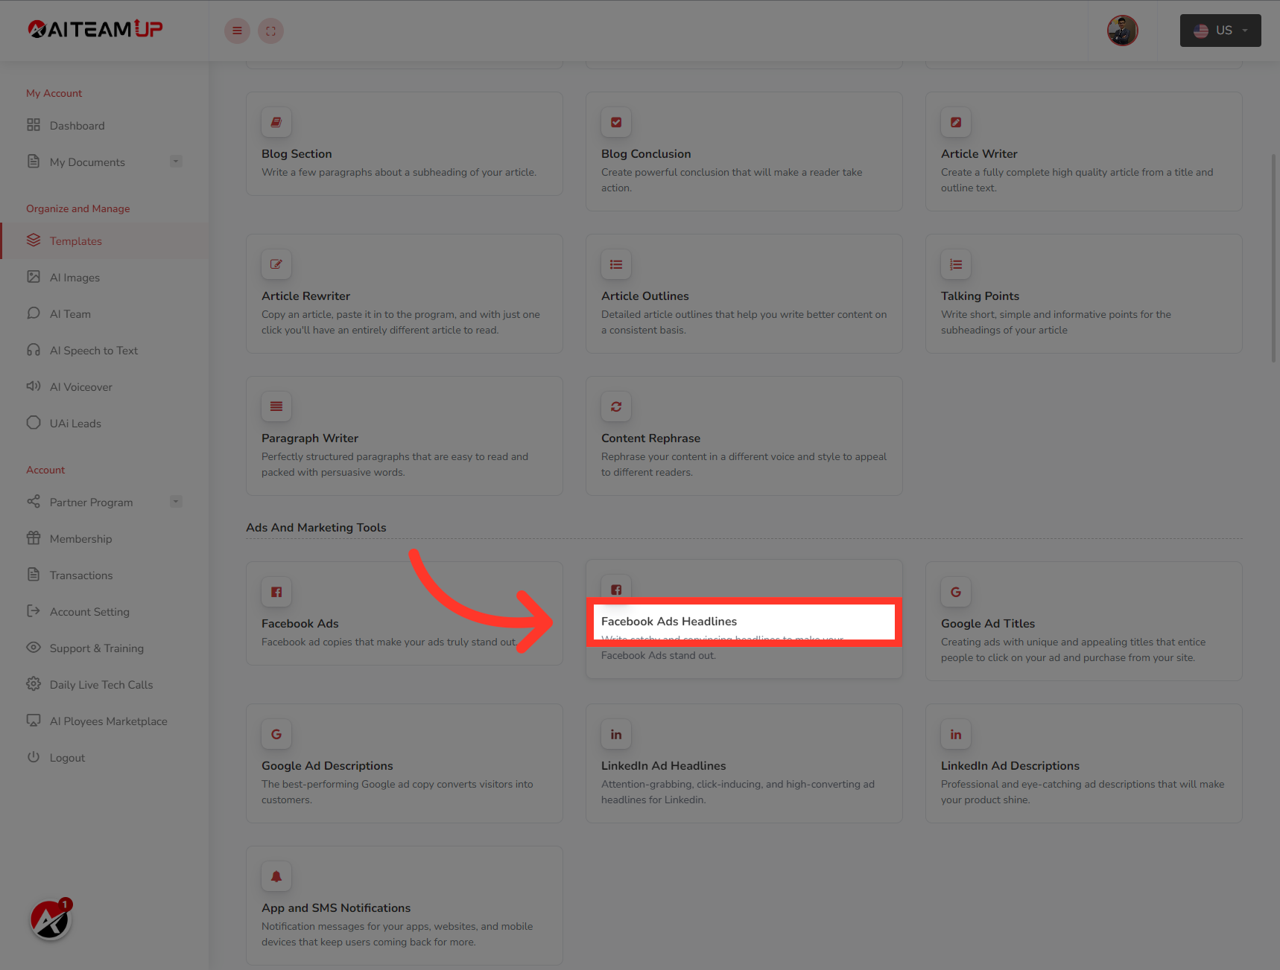The image size is (1280, 970).
Task: Select the Facebook Ads template icon
Action: point(276,592)
